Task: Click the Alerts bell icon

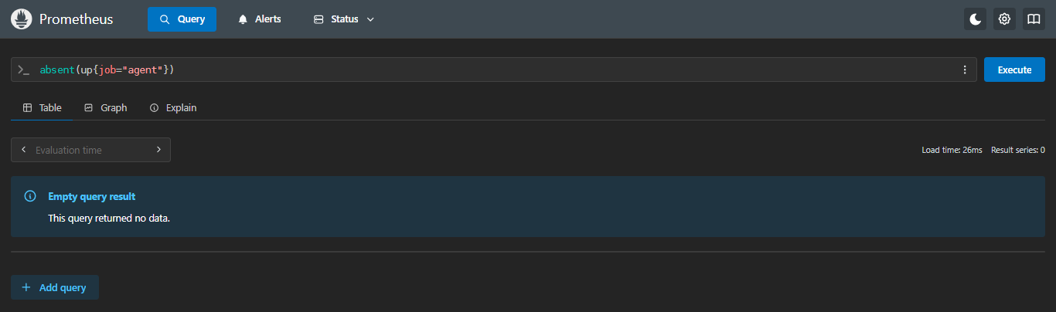Action: pyautogui.click(x=243, y=19)
